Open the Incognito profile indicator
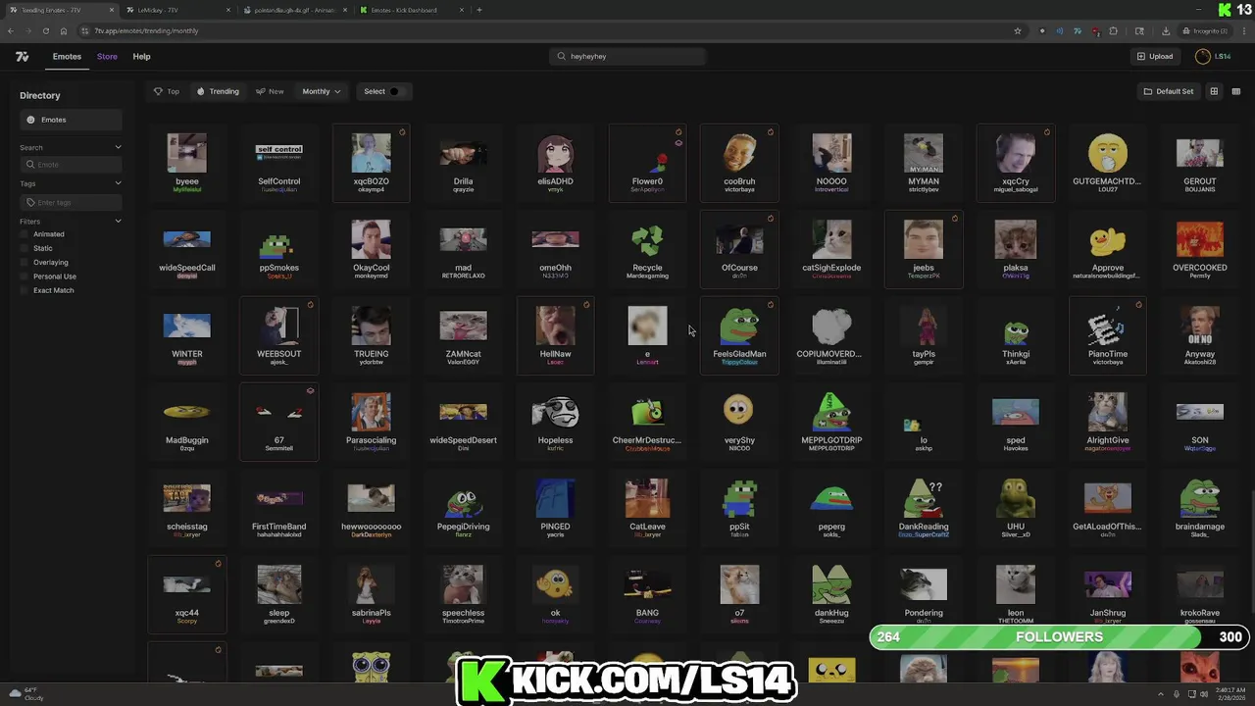The width and height of the screenshot is (1255, 706). [x=1205, y=30]
